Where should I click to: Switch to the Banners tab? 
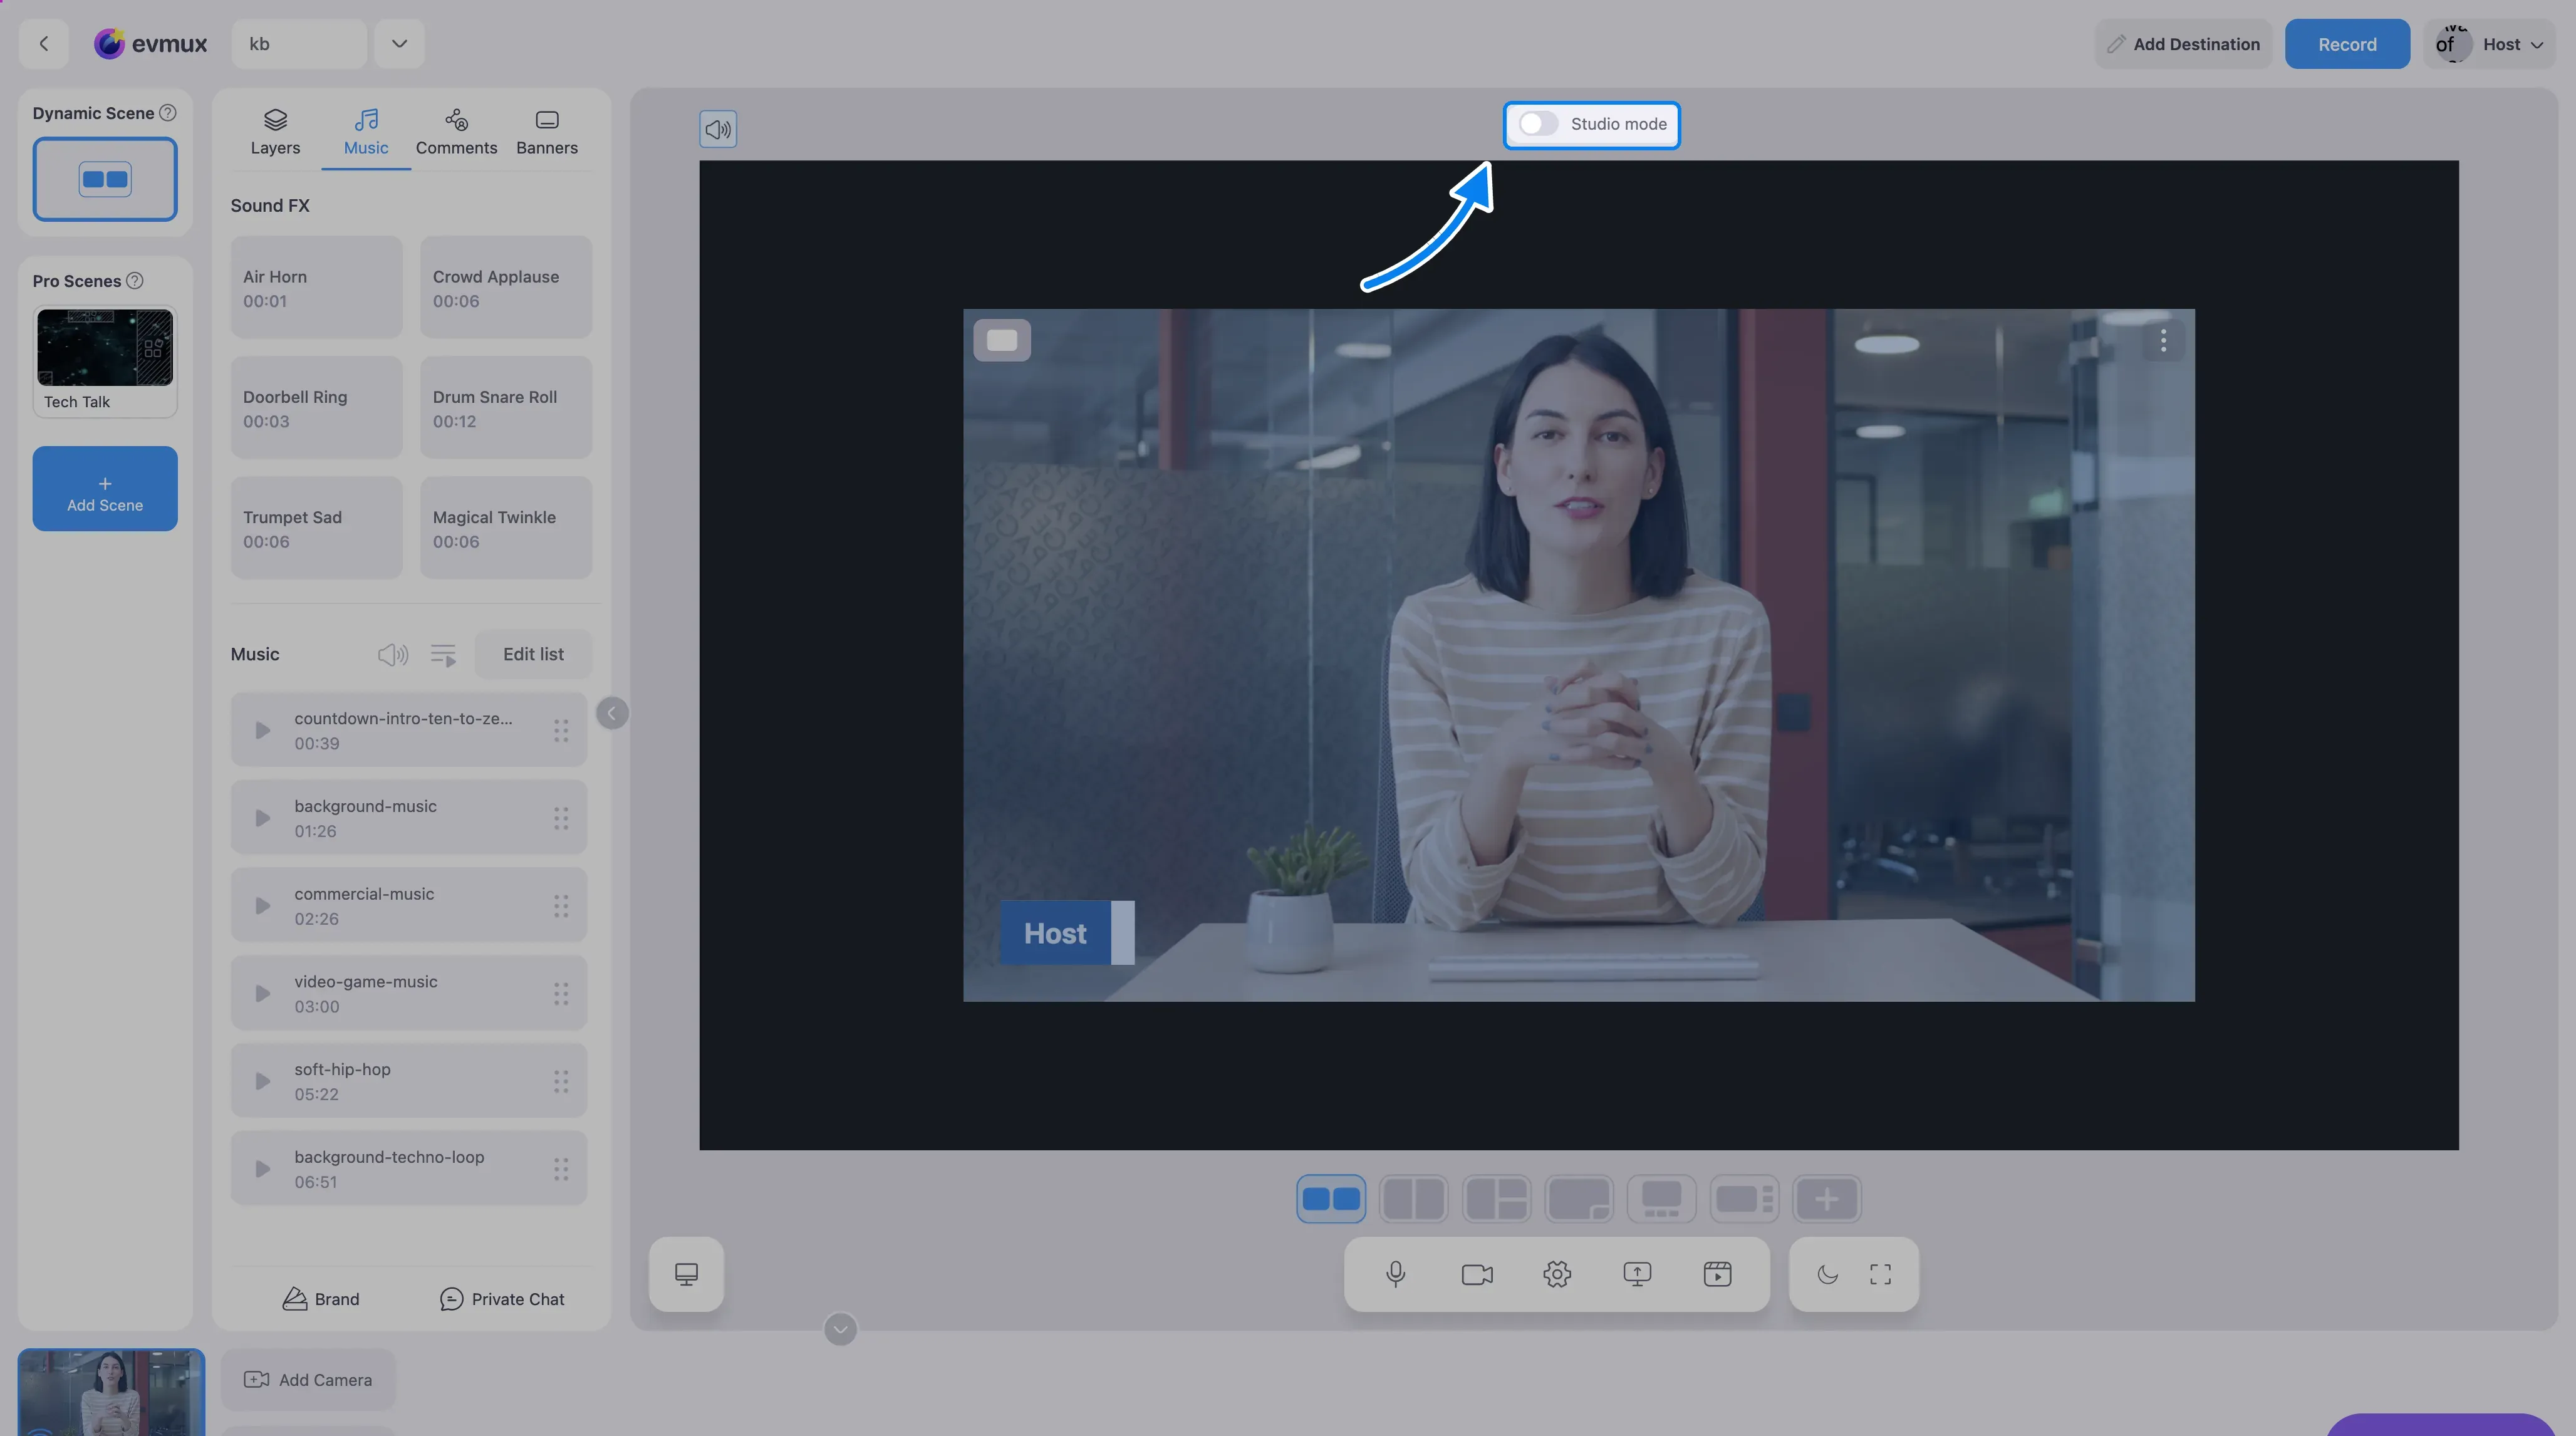547,132
